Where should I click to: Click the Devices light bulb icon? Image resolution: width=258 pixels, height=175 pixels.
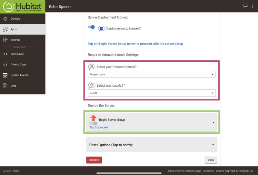point(5,19)
